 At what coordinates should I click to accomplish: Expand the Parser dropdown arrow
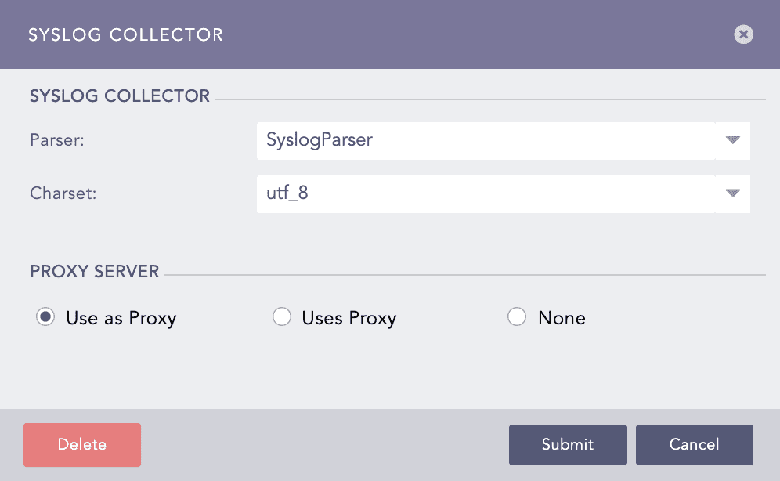point(732,140)
